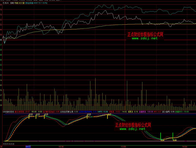Select the right green 抄底 signal marker

tap(174, 140)
